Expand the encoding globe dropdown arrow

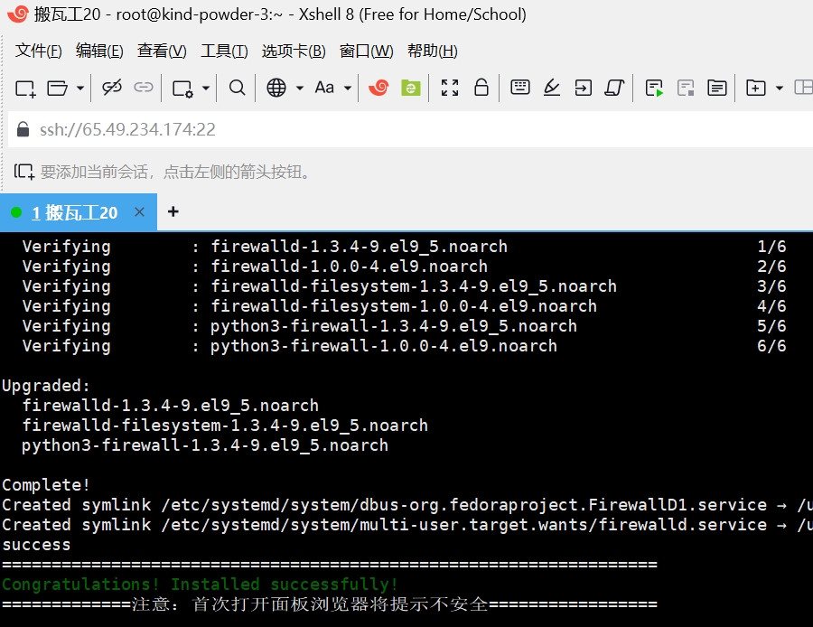coord(300,89)
